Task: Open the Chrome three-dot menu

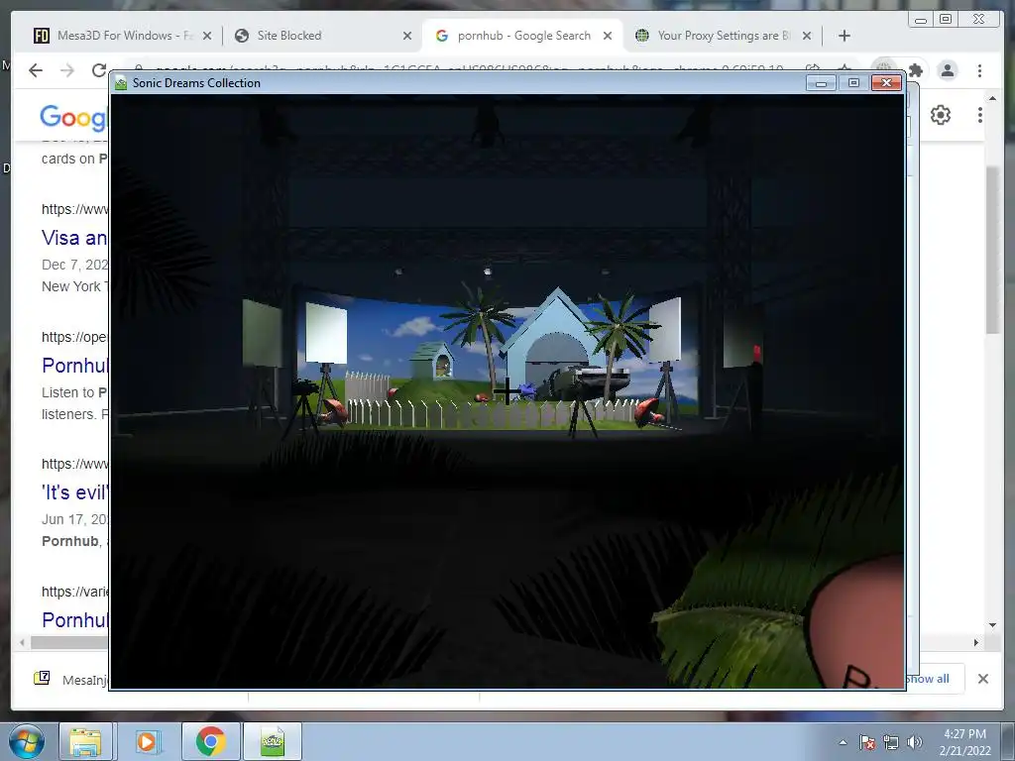Action: [979, 70]
